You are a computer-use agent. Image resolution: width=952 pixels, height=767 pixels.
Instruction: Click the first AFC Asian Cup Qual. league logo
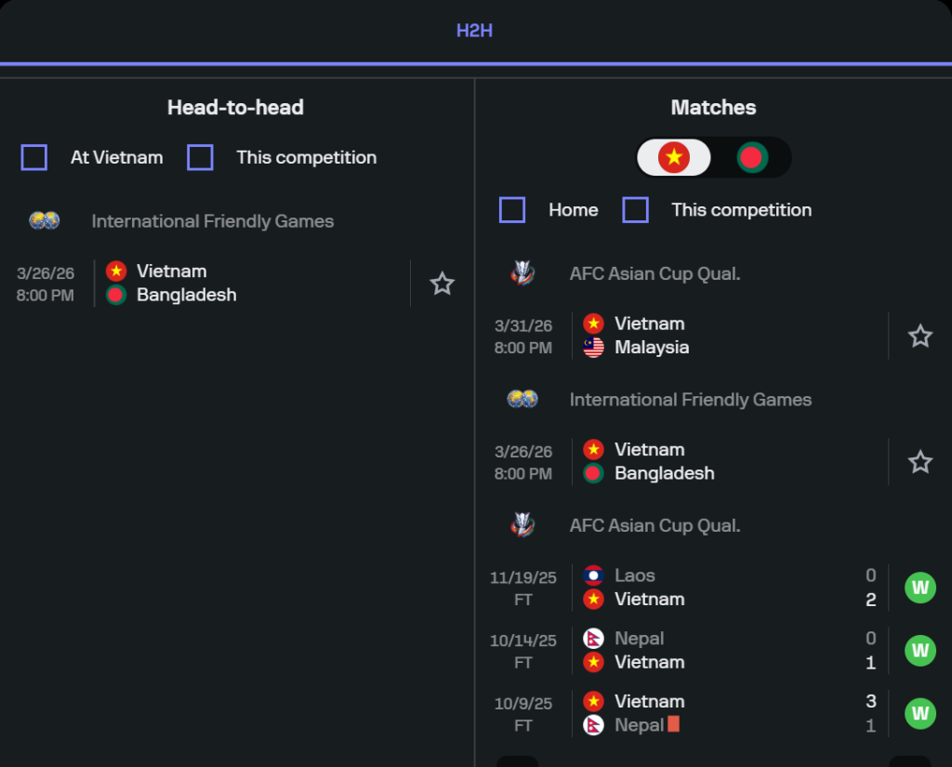click(522, 273)
